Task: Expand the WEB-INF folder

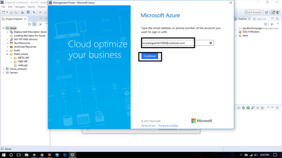Action: click(x=11, y=61)
